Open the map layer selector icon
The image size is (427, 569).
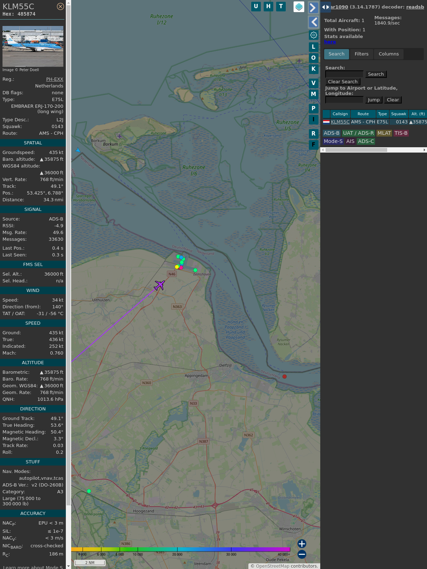(299, 7)
